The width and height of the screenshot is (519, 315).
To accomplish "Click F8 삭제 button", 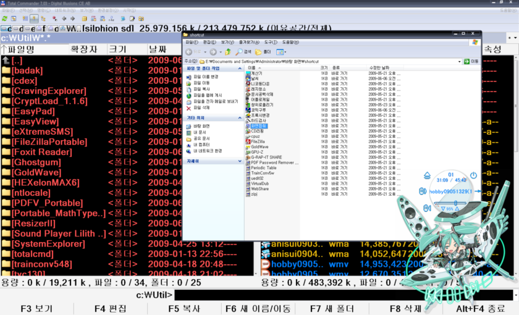I will [405, 309].
